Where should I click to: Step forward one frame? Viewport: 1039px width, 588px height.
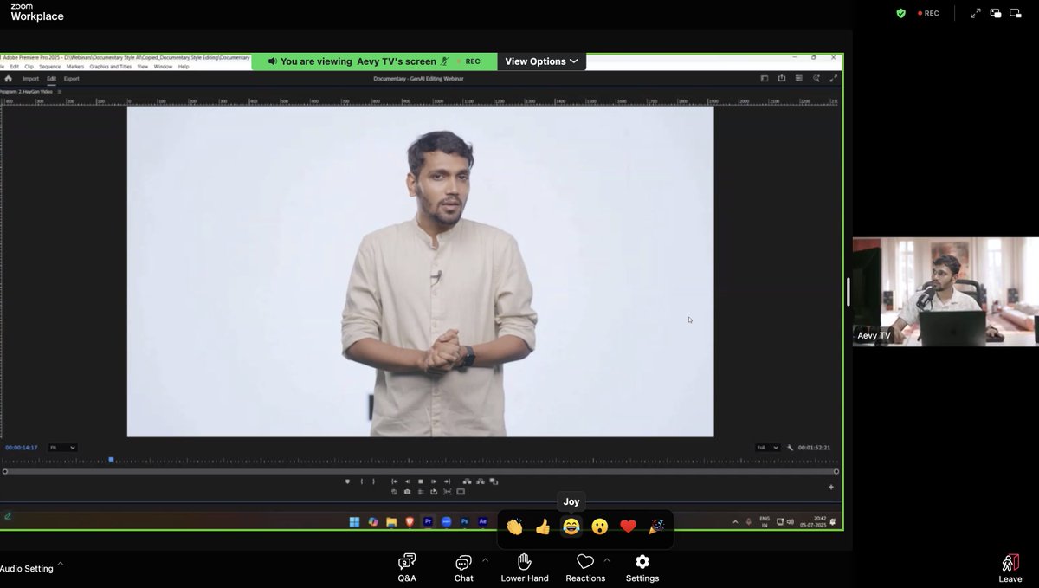click(x=434, y=481)
